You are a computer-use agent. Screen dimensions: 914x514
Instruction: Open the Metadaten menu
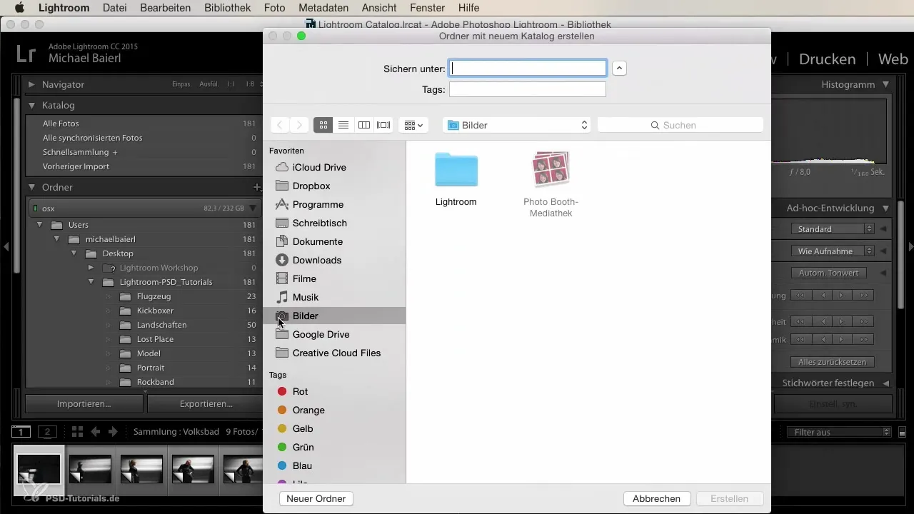[x=323, y=8]
